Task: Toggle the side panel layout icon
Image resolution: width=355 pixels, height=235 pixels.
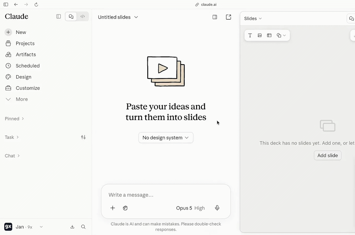Action: pyautogui.click(x=215, y=17)
